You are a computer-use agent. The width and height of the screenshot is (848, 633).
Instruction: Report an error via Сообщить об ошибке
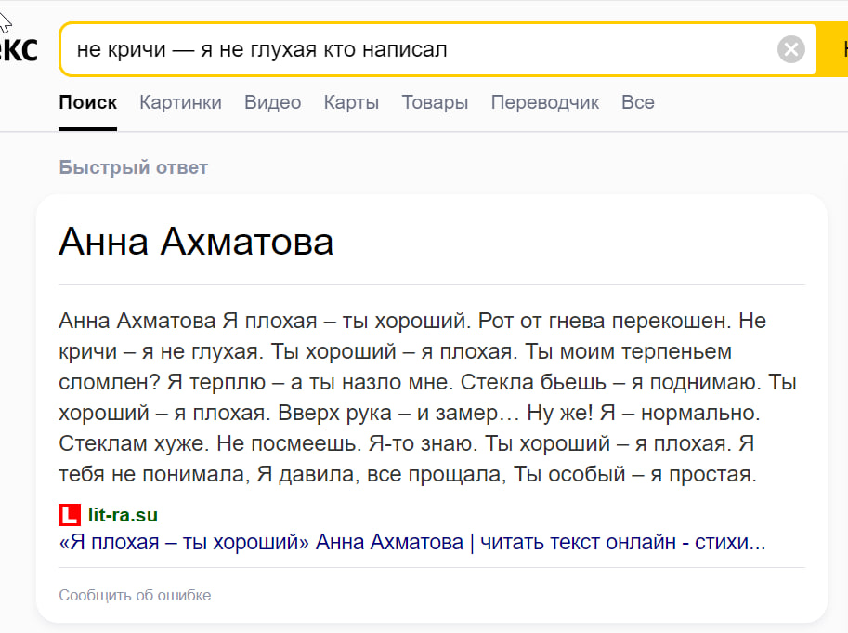[135, 595]
